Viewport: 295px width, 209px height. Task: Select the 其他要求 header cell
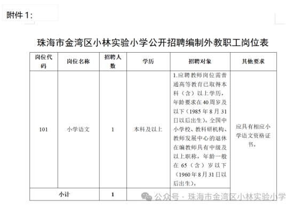[x=253, y=62]
